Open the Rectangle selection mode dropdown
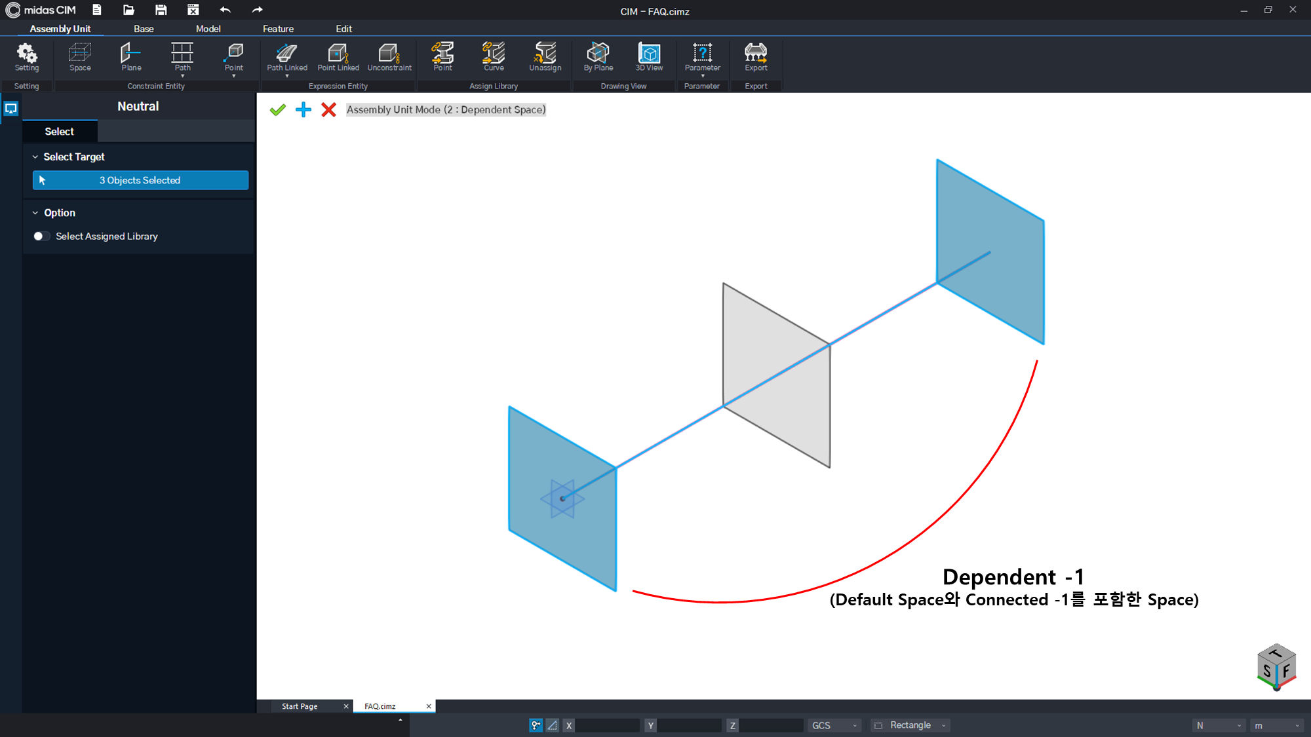Screen dimensions: 1311x737 coord(910,725)
